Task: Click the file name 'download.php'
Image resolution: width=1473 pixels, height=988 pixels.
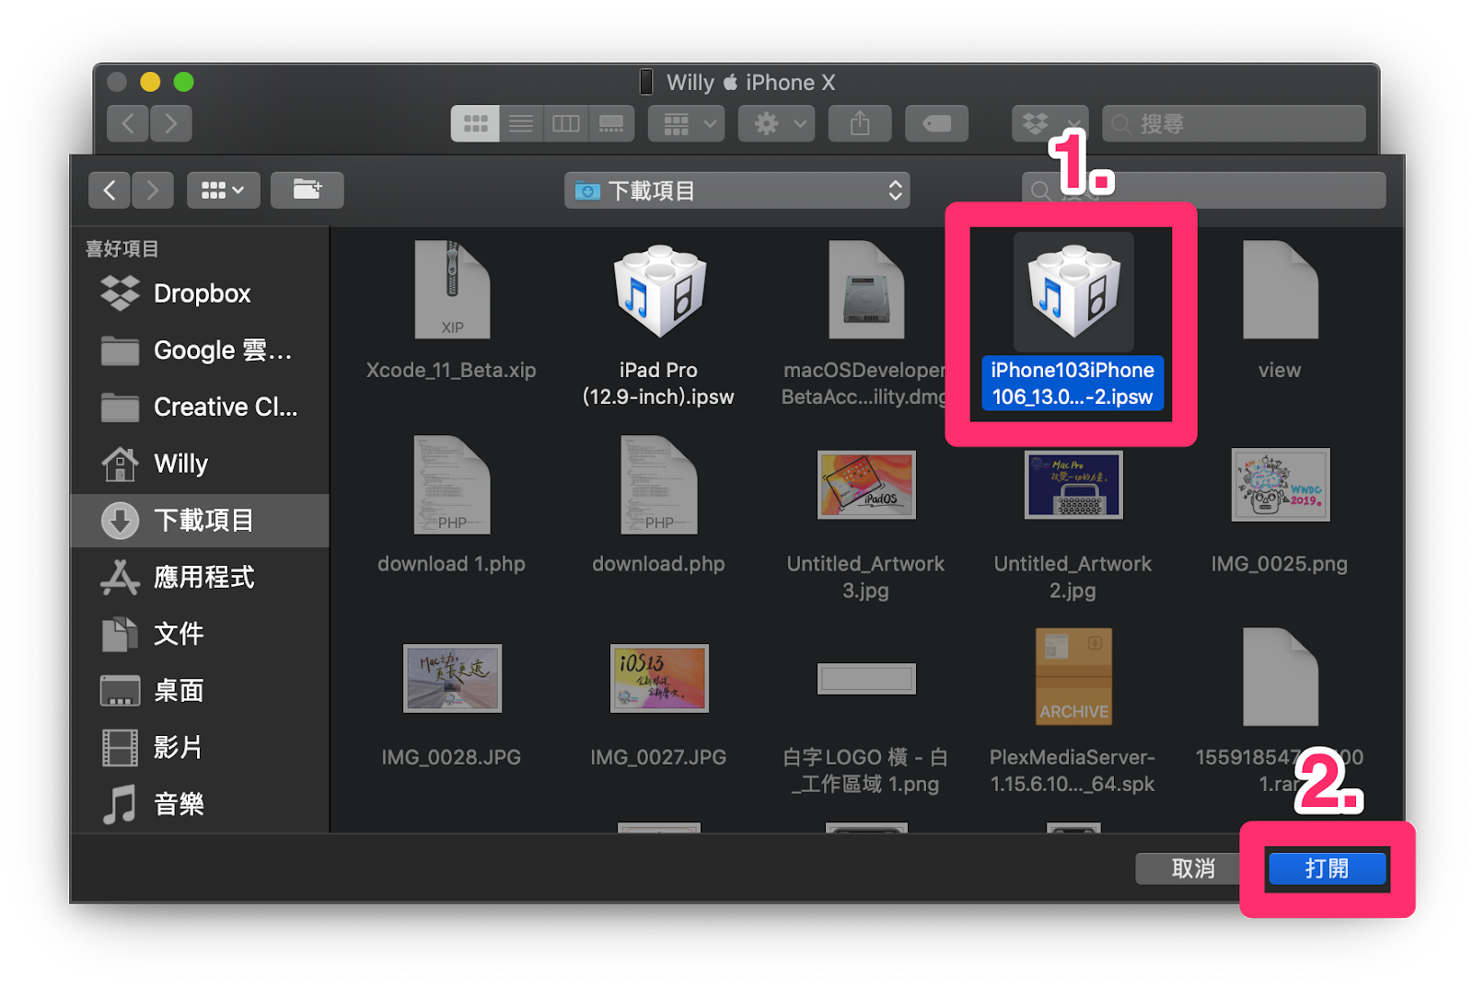Action: tap(658, 564)
